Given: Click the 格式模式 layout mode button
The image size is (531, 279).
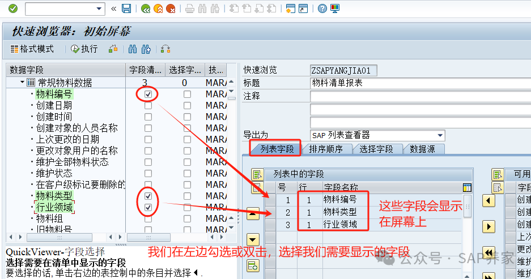Looking at the screenshot, I should tap(32, 49).
